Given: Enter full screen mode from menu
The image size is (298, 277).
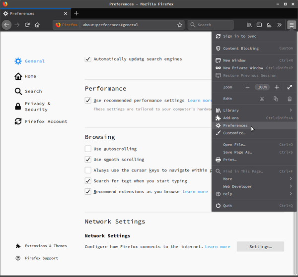Looking at the screenshot, I should 290,87.
